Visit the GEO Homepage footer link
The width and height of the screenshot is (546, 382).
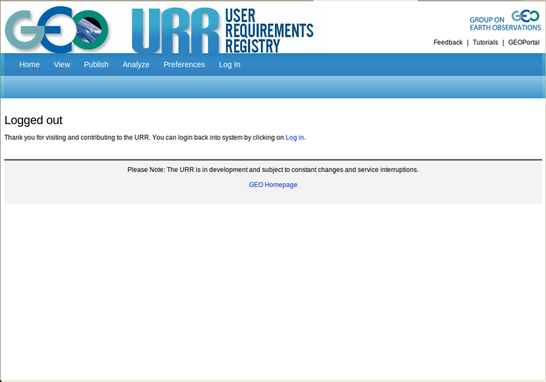[273, 185]
